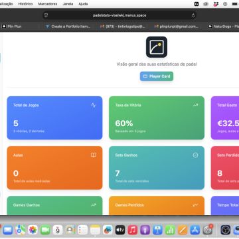Click the Total de Jogos card
The image size is (239, 239).
[x=54, y=118]
